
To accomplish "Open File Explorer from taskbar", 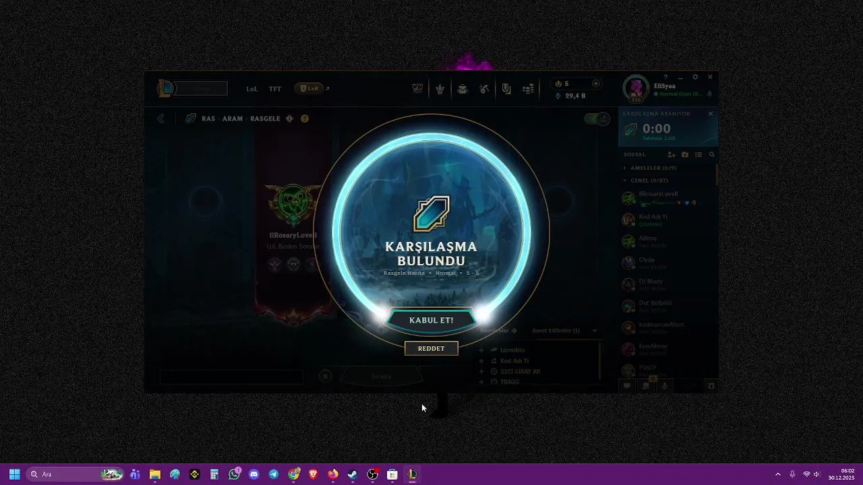I will [x=155, y=474].
